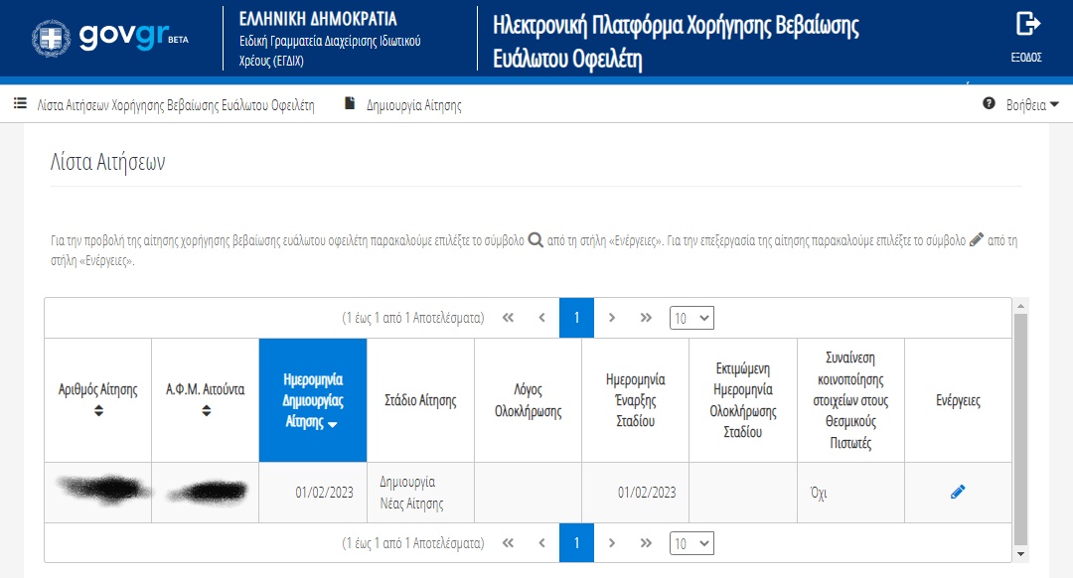Go to first page in top paginator

(508, 318)
